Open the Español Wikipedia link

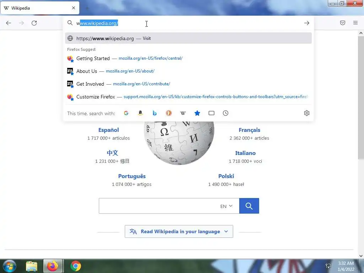pos(109,130)
